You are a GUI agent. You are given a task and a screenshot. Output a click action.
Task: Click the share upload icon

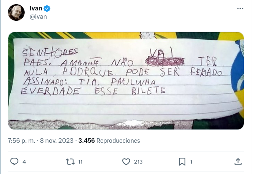click(x=238, y=162)
